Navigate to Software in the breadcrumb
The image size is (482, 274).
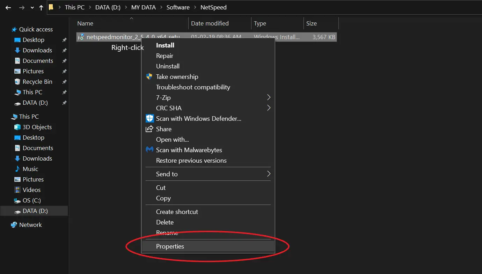coord(178,7)
